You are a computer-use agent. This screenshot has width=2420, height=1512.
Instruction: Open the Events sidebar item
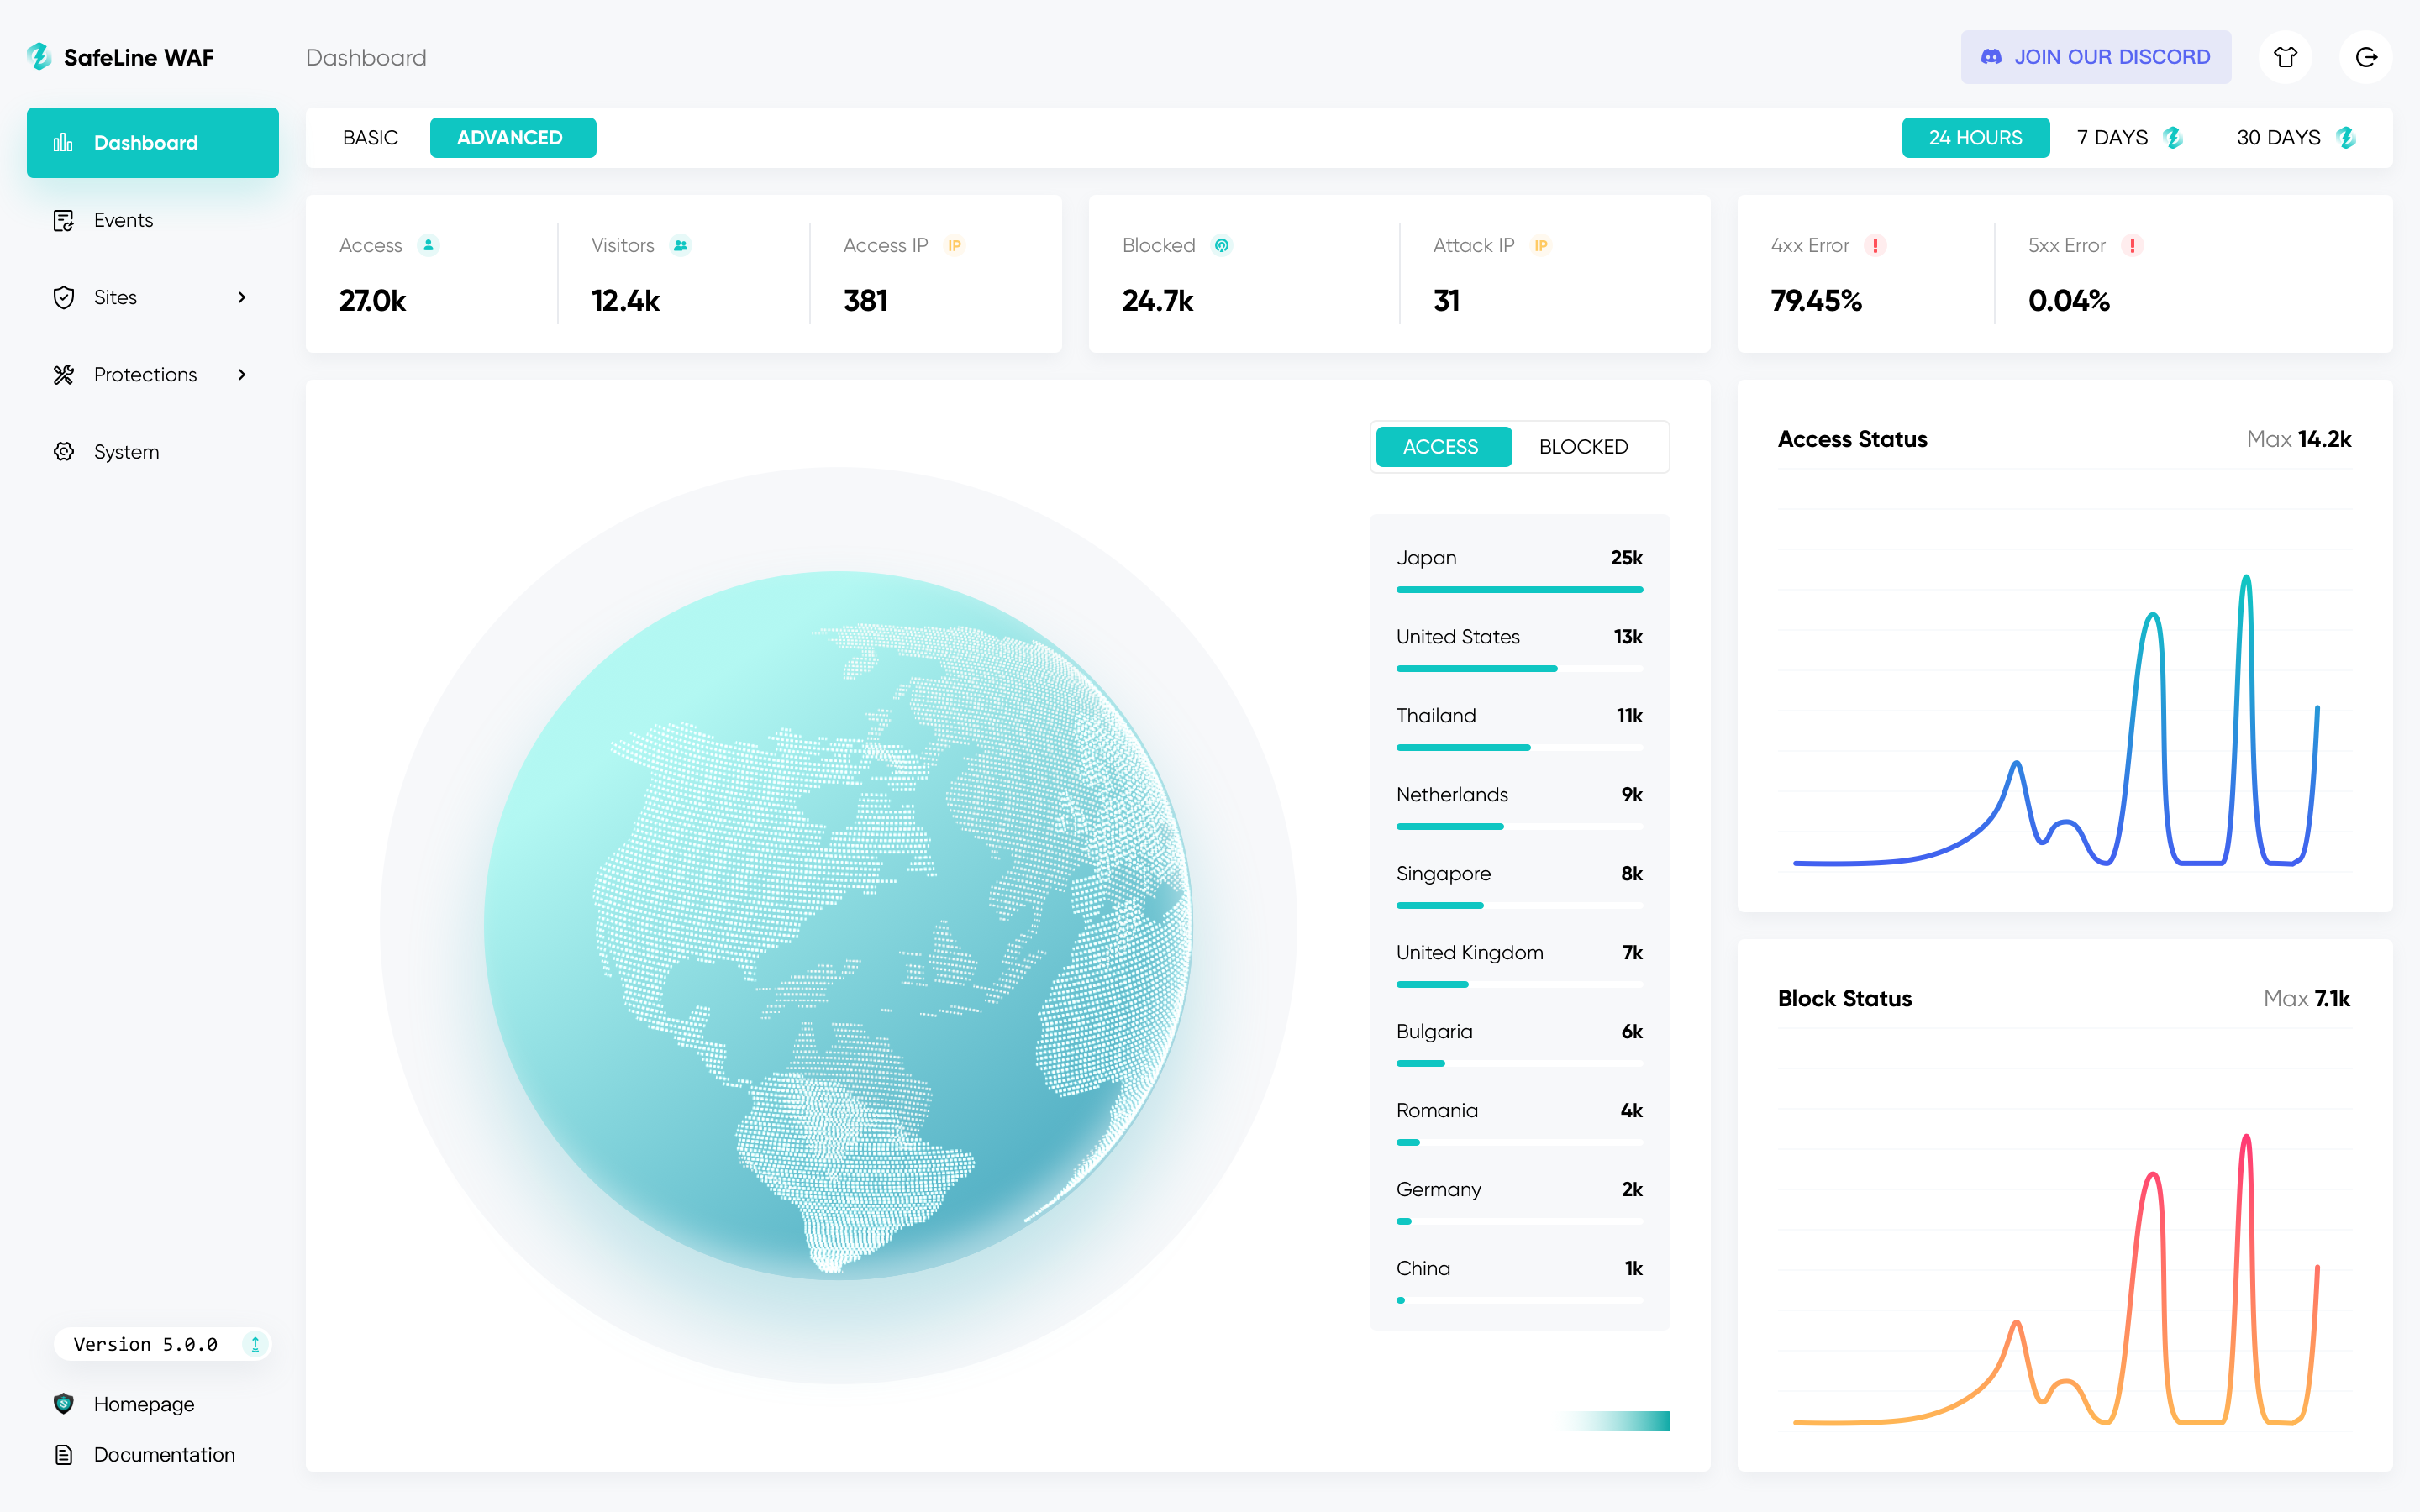pos(123,220)
